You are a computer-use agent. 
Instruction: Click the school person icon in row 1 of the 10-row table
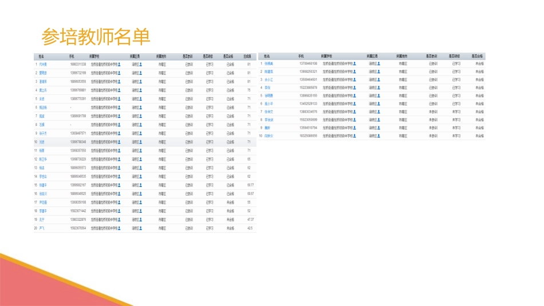coord(354,63)
